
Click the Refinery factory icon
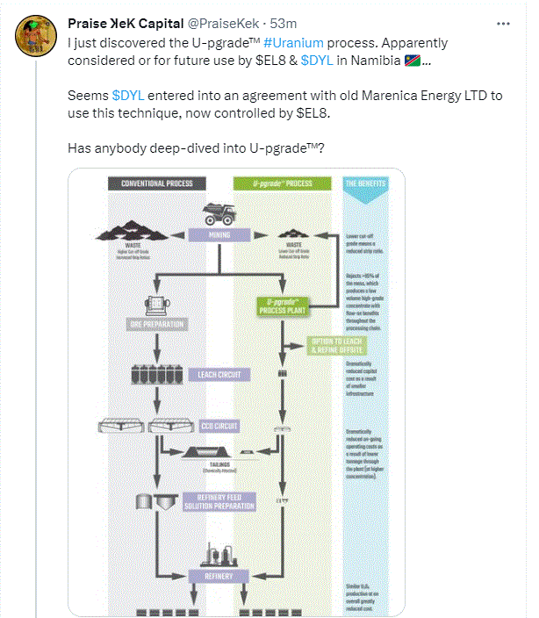(x=219, y=554)
